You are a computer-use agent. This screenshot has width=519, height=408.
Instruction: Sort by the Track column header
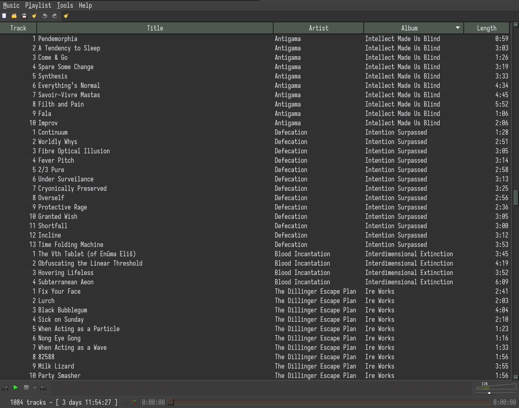[x=18, y=28]
